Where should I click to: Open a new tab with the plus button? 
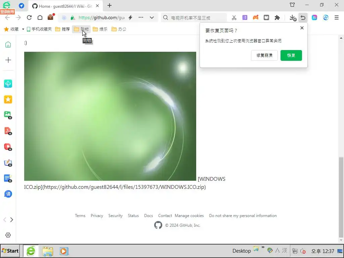[x=110, y=5]
